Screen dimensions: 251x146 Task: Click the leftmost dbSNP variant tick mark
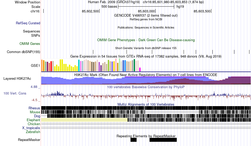[x=93, y=52]
